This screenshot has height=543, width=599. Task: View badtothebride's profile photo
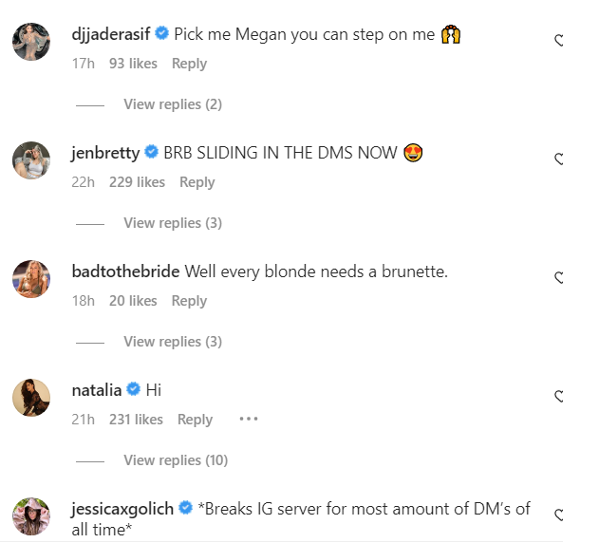30,279
